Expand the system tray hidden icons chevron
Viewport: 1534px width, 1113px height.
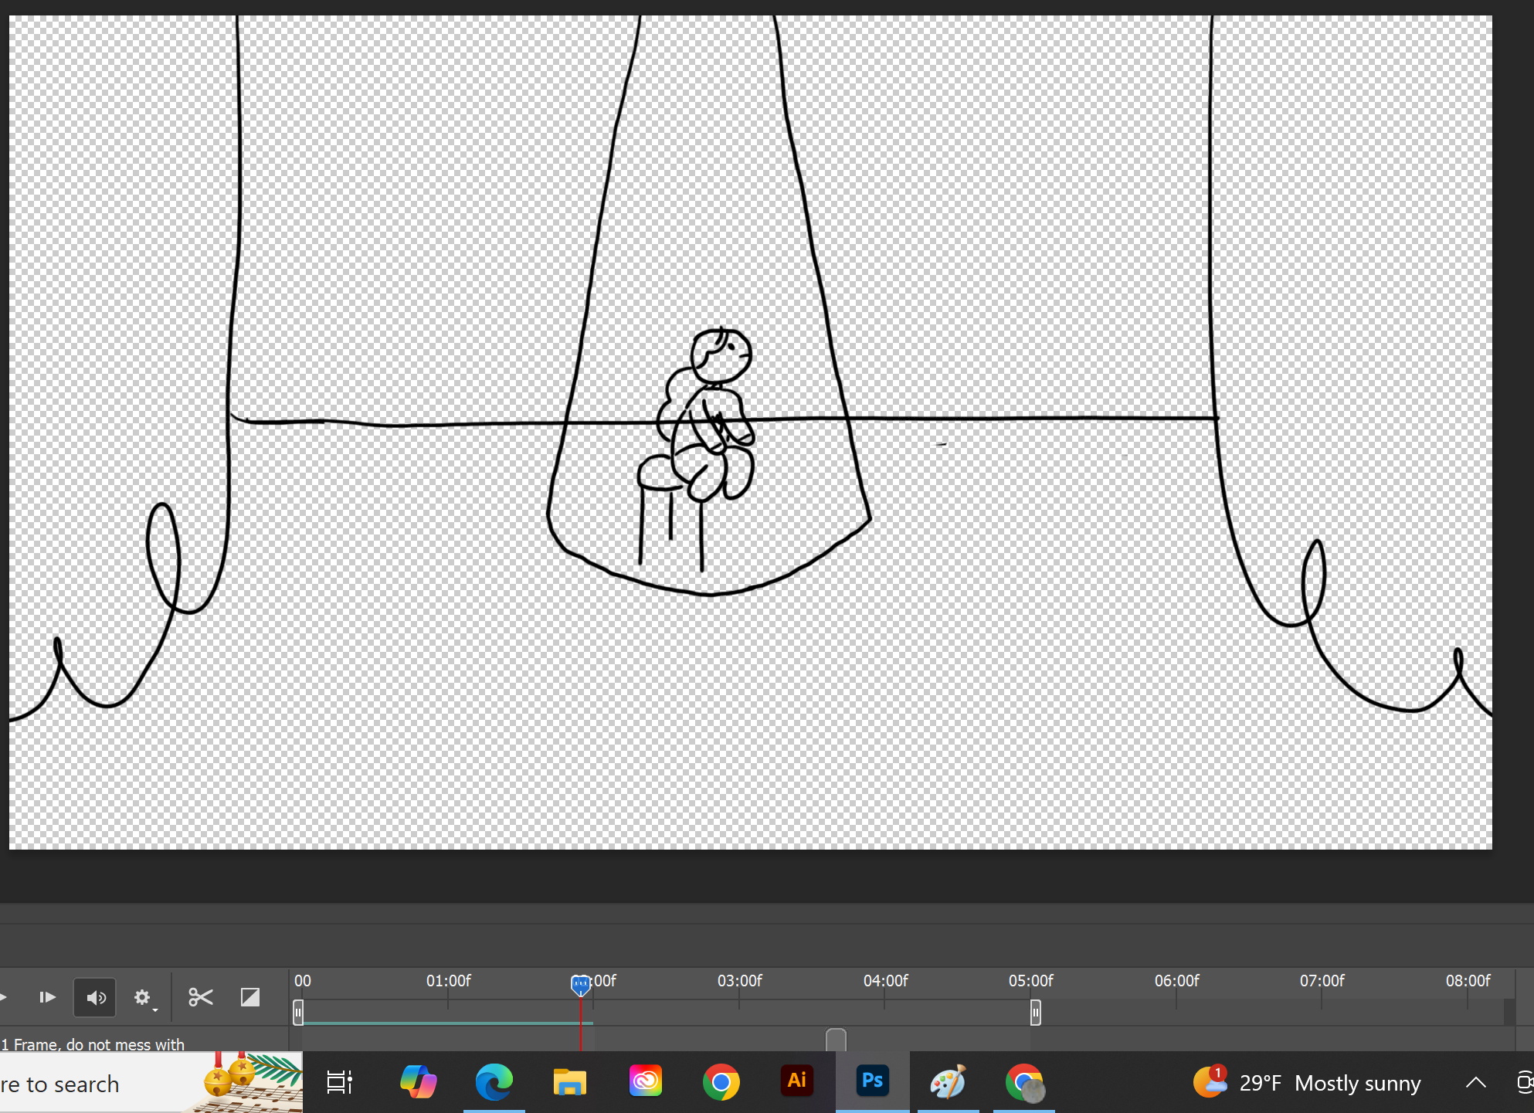[1475, 1083]
